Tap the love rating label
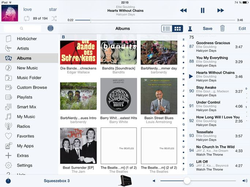Image resolution: width=250 pixels, height=187 pixels. click(x=27, y=9)
